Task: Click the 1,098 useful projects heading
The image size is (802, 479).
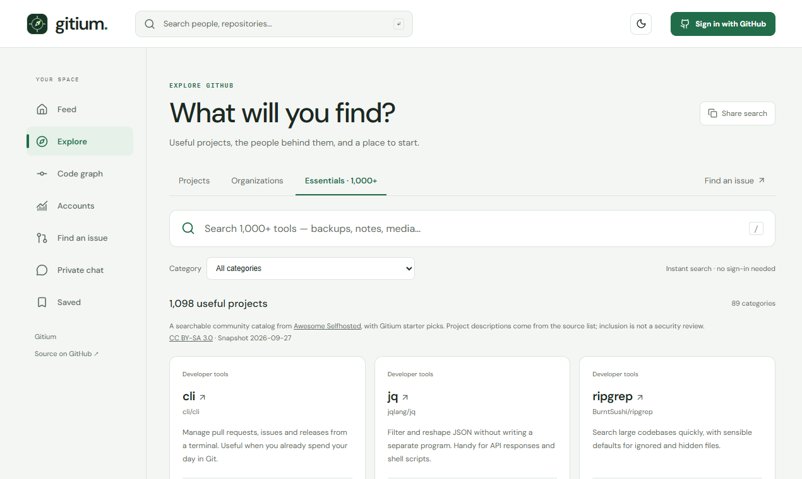Action: click(x=218, y=303)
